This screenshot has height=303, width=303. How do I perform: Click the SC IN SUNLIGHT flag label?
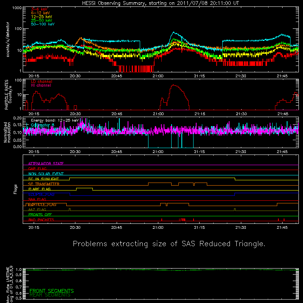click(x=44, y=179)
